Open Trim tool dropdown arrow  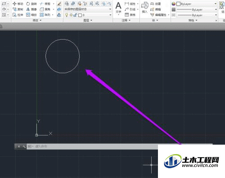pyautogui.click(x=54, y=4)
